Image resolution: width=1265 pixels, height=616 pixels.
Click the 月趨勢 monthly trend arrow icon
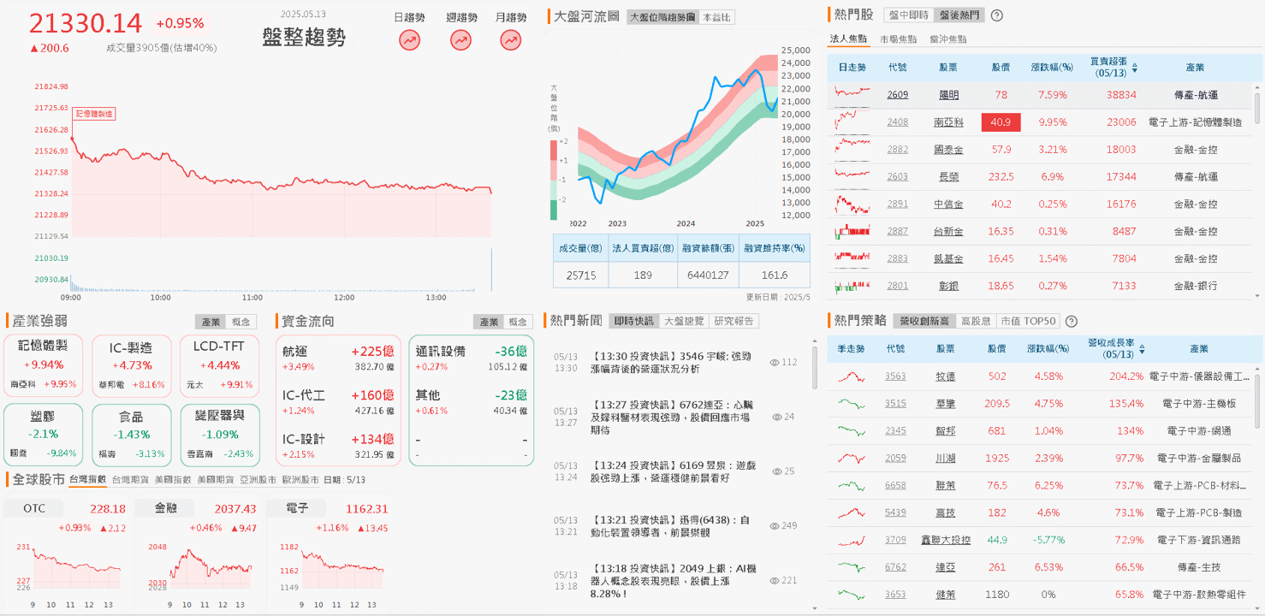pyautogui.click(x=511, y=39)
